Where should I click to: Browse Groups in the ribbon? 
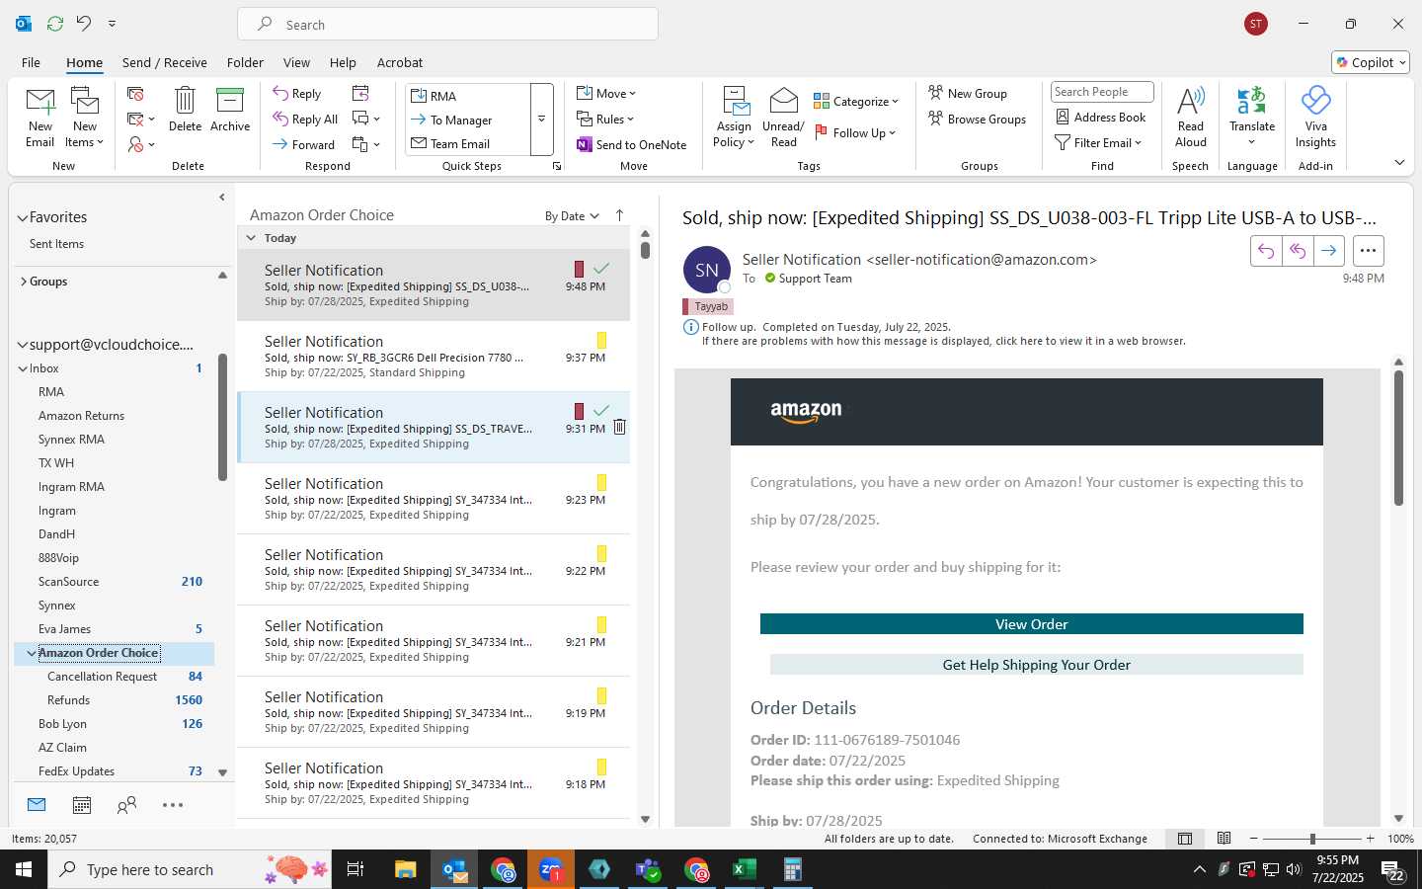(977, 119)
